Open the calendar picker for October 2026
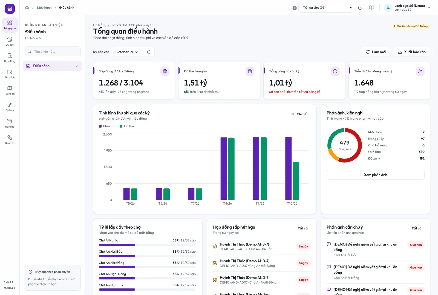This screenshot has width=438, height=295. point(149,52)
